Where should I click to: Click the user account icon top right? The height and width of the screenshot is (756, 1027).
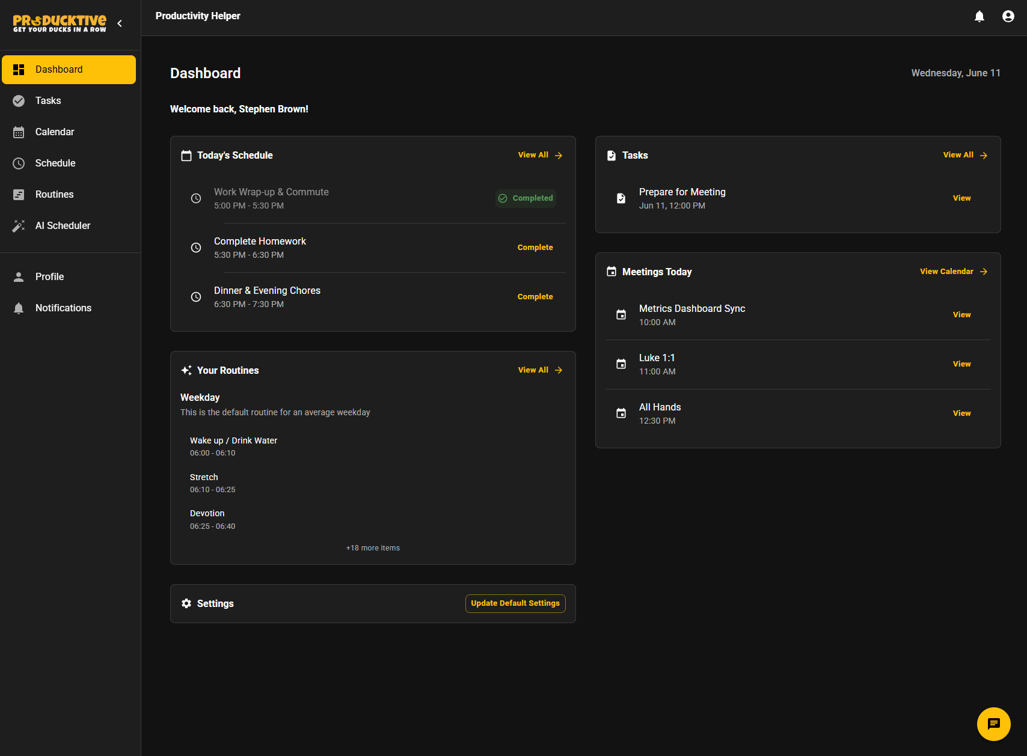(1008, 16)
